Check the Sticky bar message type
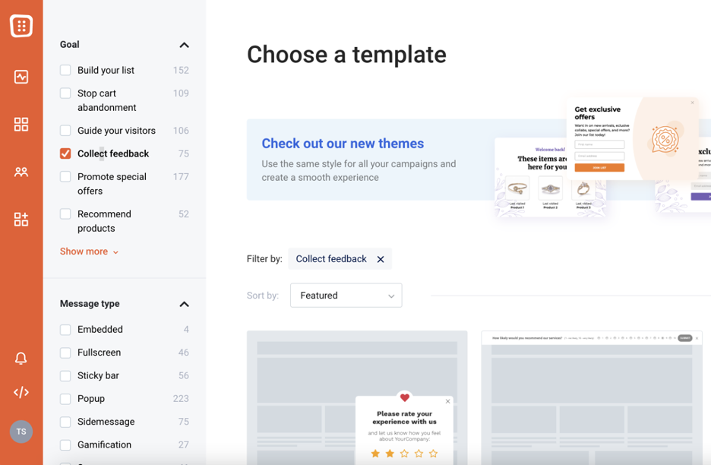711x465 pixels. tap(65, 375)
